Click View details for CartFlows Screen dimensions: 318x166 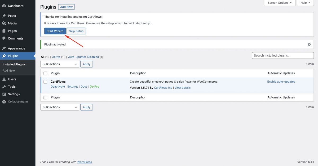pyautogui.click(x=183, y=88)
